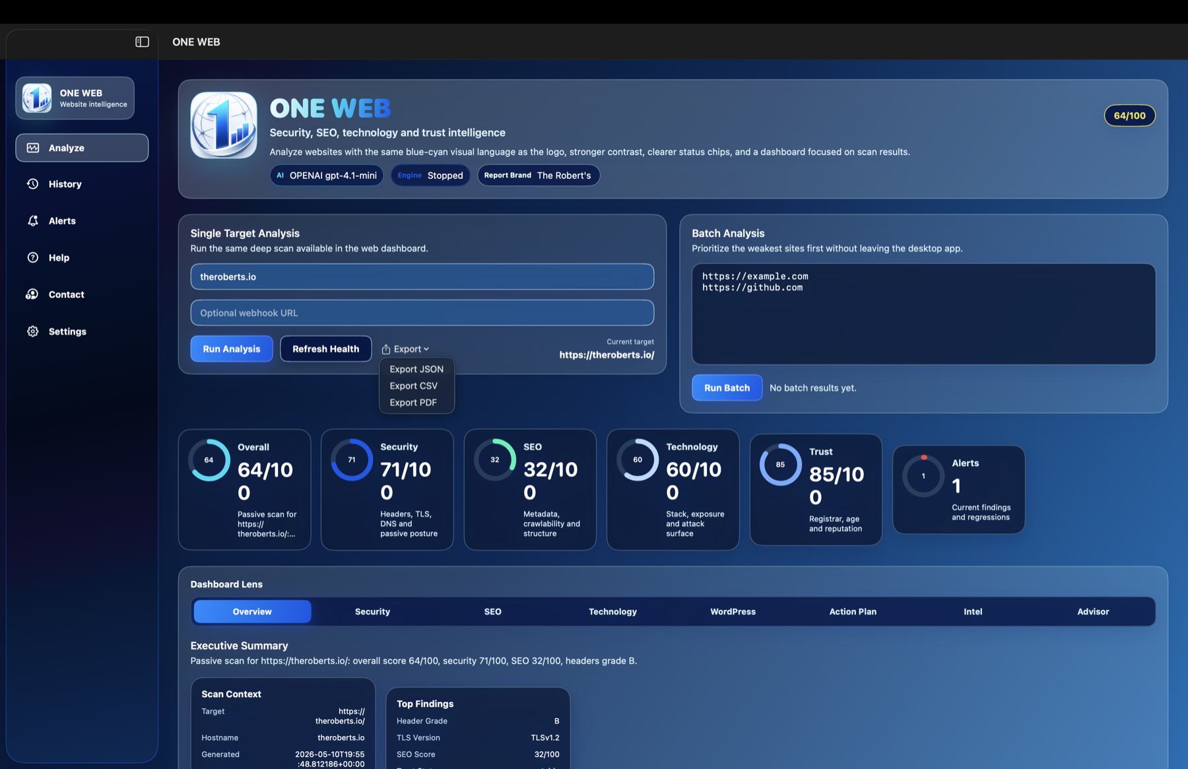Image resolution: width=1188 pixels, height=769 pixels.
Task: Go to Analyze in the sidebar
Action: tap(82, 148)
